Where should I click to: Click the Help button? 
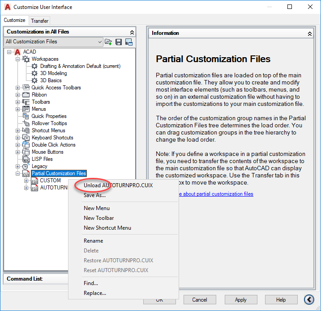[x=281, y=300]
